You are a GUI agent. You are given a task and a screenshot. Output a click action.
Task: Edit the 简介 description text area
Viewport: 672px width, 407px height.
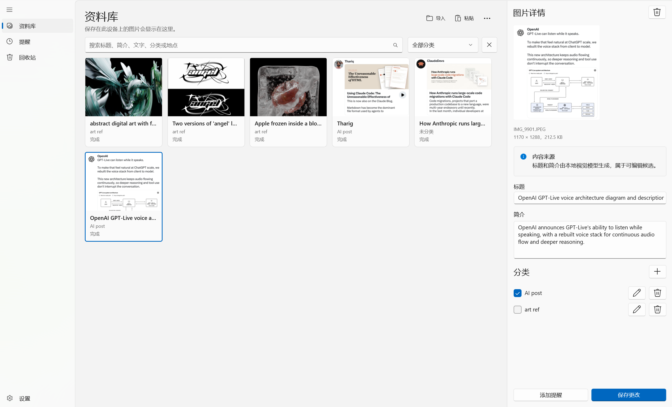tap(590, 240)
